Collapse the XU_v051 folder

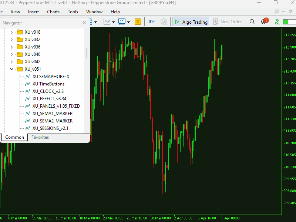(x=11, y=69)
